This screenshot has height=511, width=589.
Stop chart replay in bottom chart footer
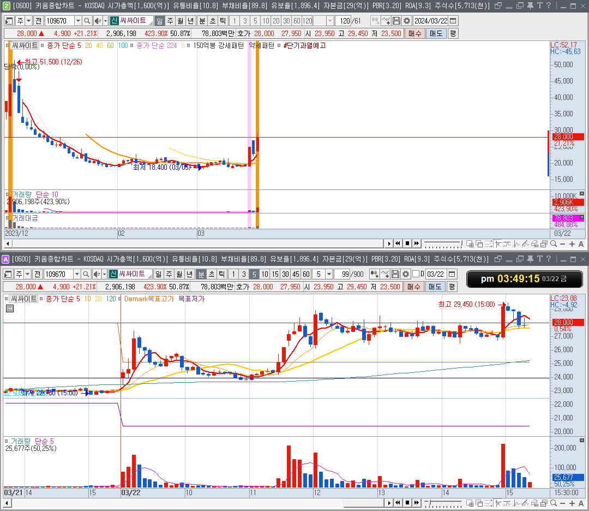(x=407, y=503)
